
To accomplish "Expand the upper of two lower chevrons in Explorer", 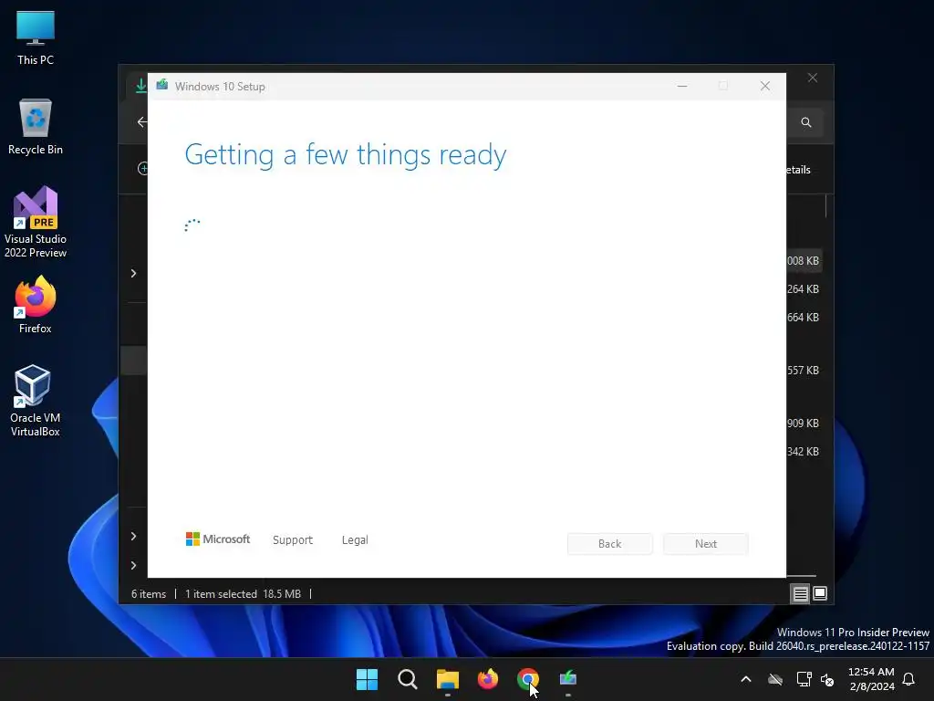I will (133, 537).
